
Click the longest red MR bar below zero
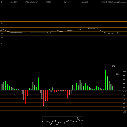[x=44, y=98]
